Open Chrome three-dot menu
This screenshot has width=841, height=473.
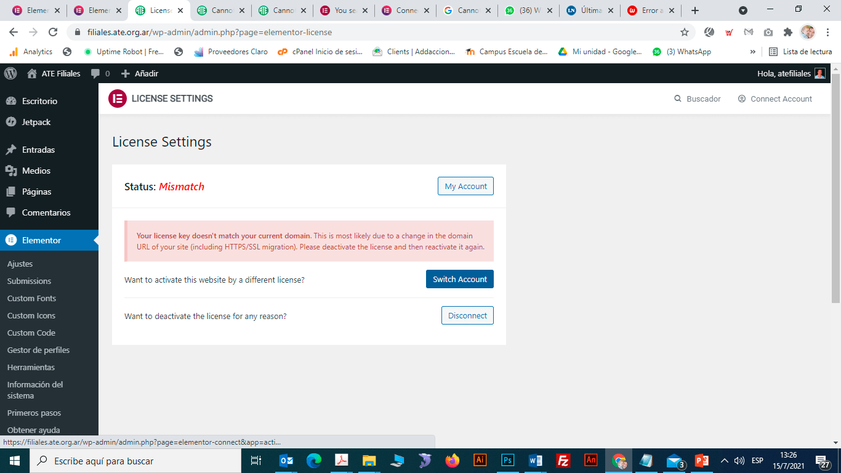(827, 32)
